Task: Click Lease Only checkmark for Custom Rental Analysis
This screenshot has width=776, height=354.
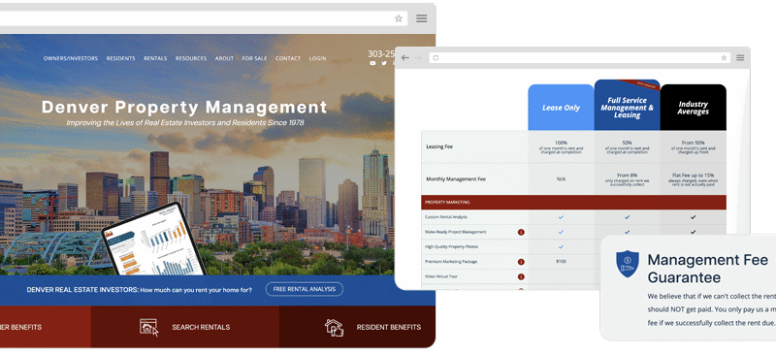Action: coord(561,217)
